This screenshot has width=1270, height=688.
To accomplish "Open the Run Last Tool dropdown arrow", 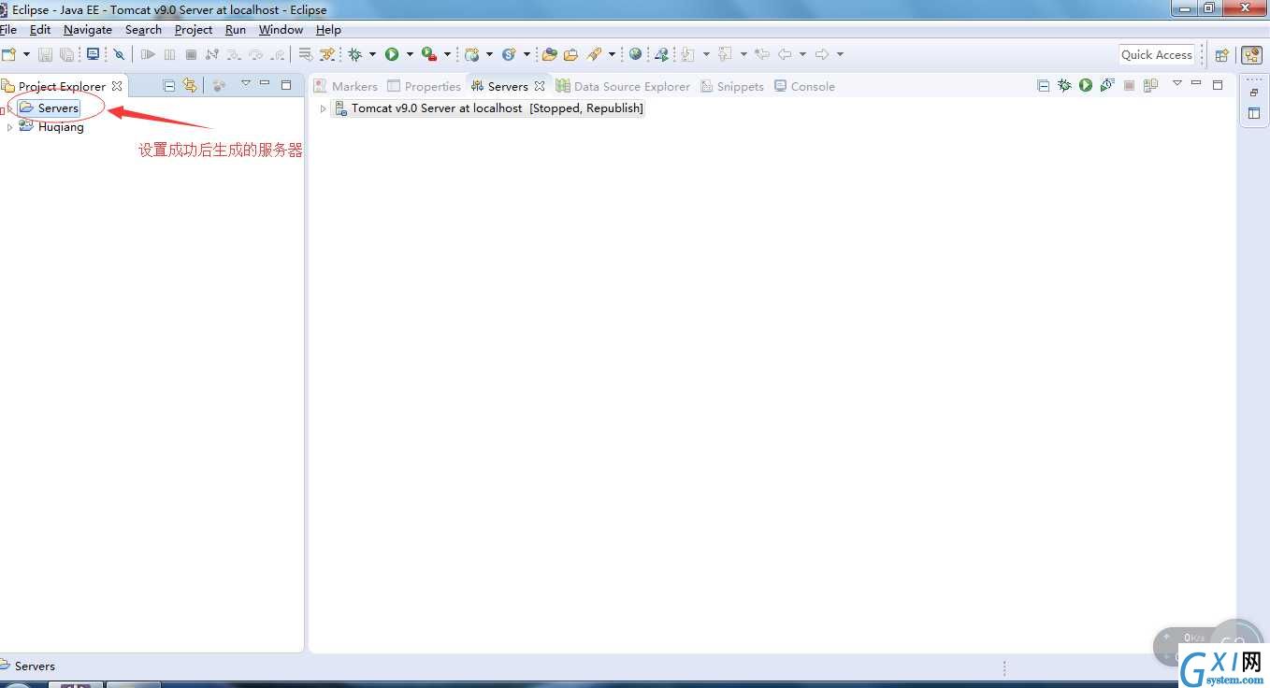I will (446, 54).
